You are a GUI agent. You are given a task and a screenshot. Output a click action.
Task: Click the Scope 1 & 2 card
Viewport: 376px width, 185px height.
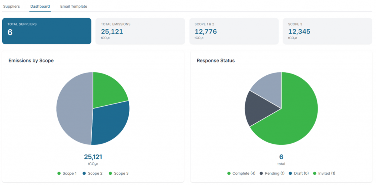pos(234,31)
